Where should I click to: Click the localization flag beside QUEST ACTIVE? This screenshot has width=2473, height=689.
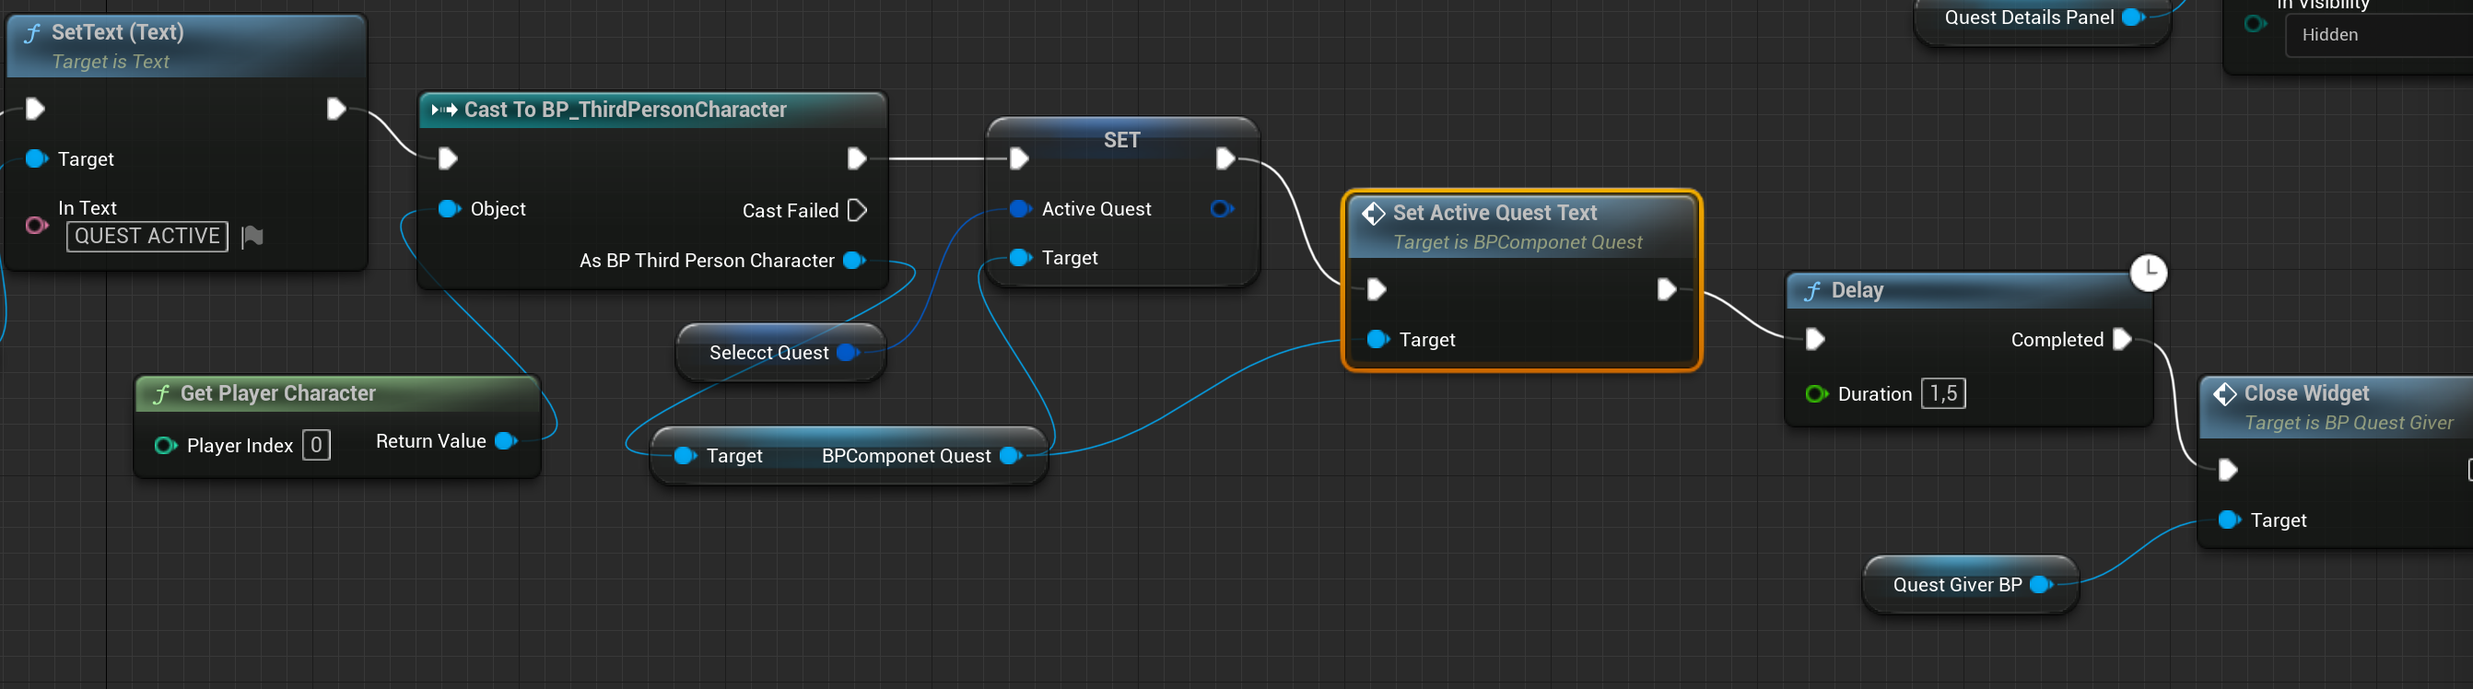pos(252,236)
